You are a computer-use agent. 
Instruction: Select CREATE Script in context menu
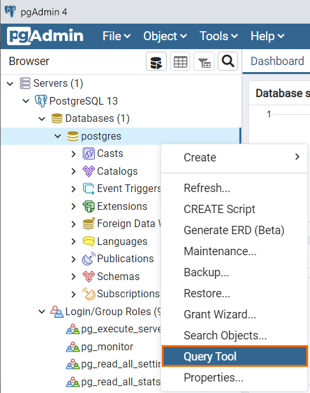[x=234, y=209]
